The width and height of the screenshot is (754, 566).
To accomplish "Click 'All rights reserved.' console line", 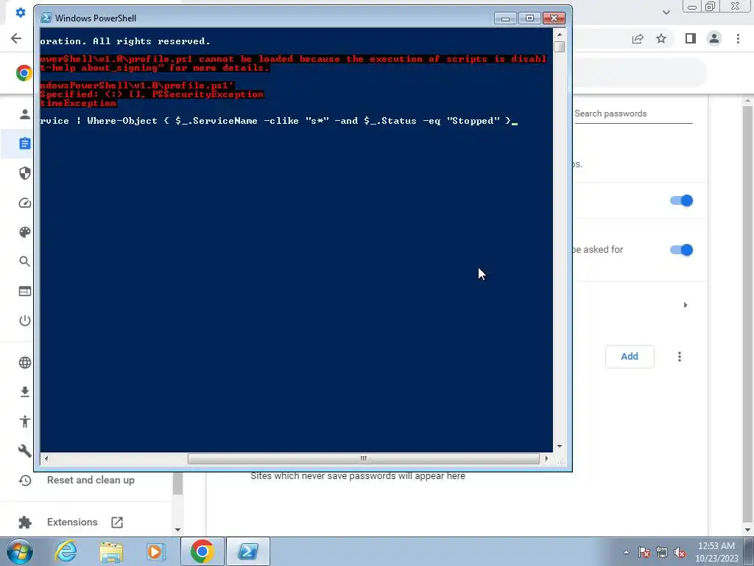I will click(151, 41).
